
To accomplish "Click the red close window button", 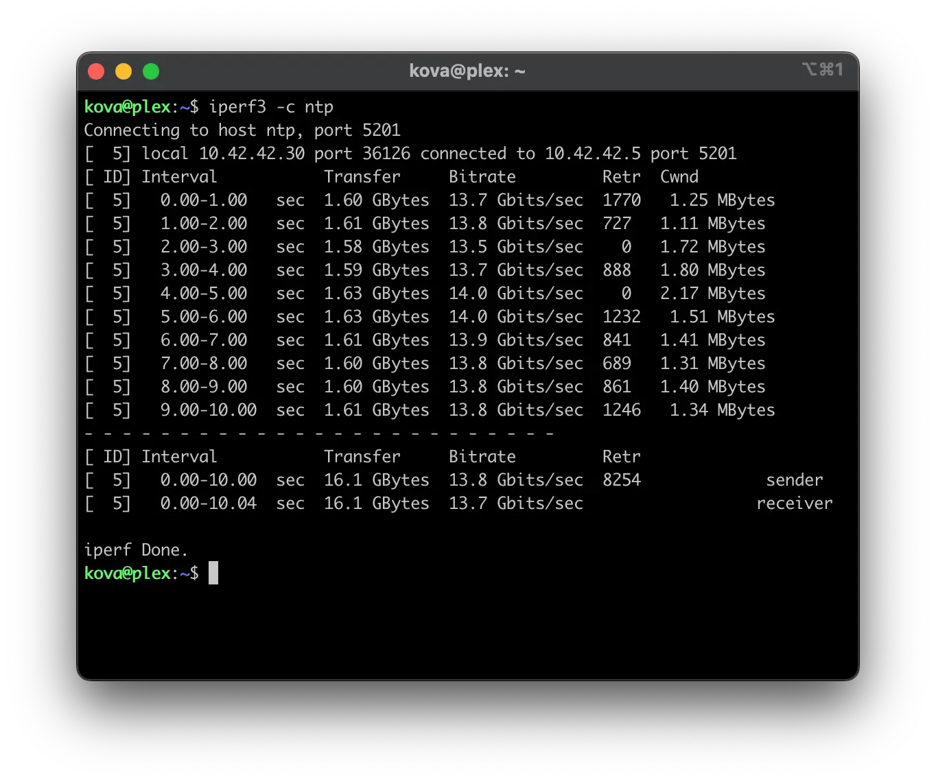I will pos(96,71).
